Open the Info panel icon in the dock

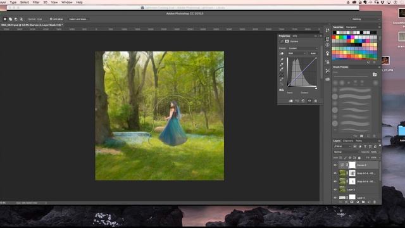click(328, 45)
